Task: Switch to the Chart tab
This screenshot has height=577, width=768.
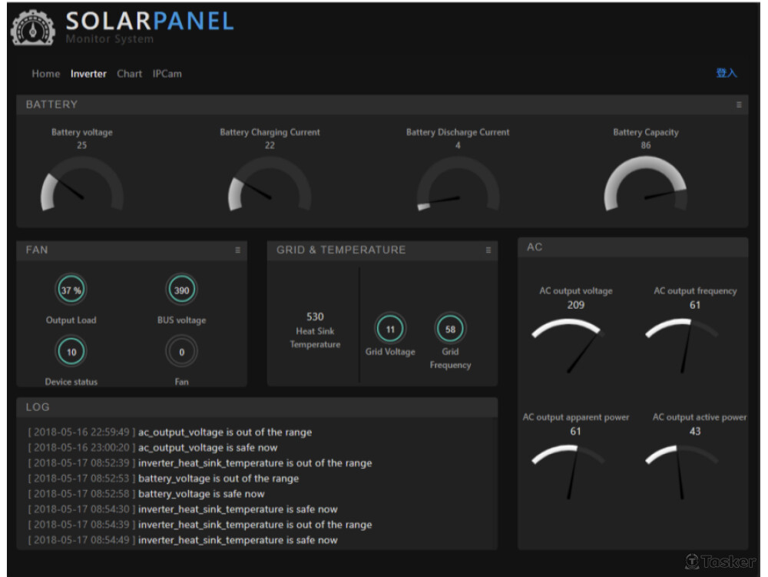Action: 129,74
